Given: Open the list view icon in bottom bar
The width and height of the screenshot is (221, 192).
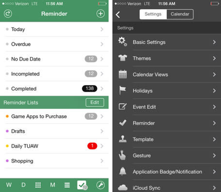Looking at the screenshot, I should click(x=67, y=185).
